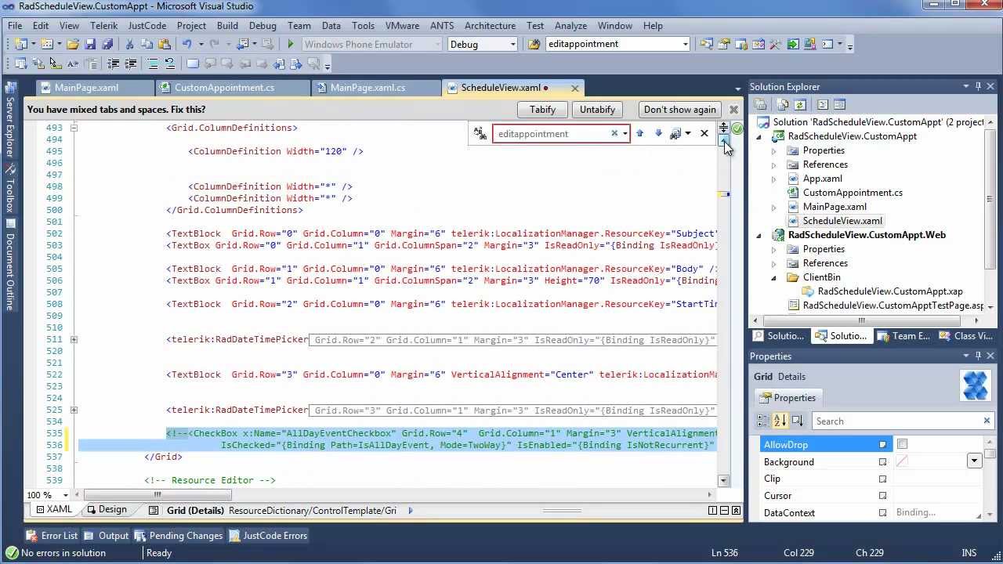The width and height of the screenshot is (1003, 564).
Task: Click the DataContext property marker square
Action: point(882,513)
